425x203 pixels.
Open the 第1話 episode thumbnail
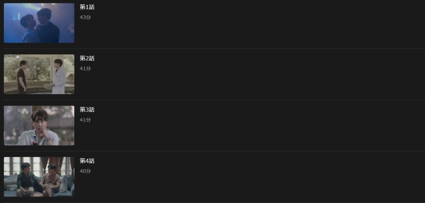(x=39, y=23)
